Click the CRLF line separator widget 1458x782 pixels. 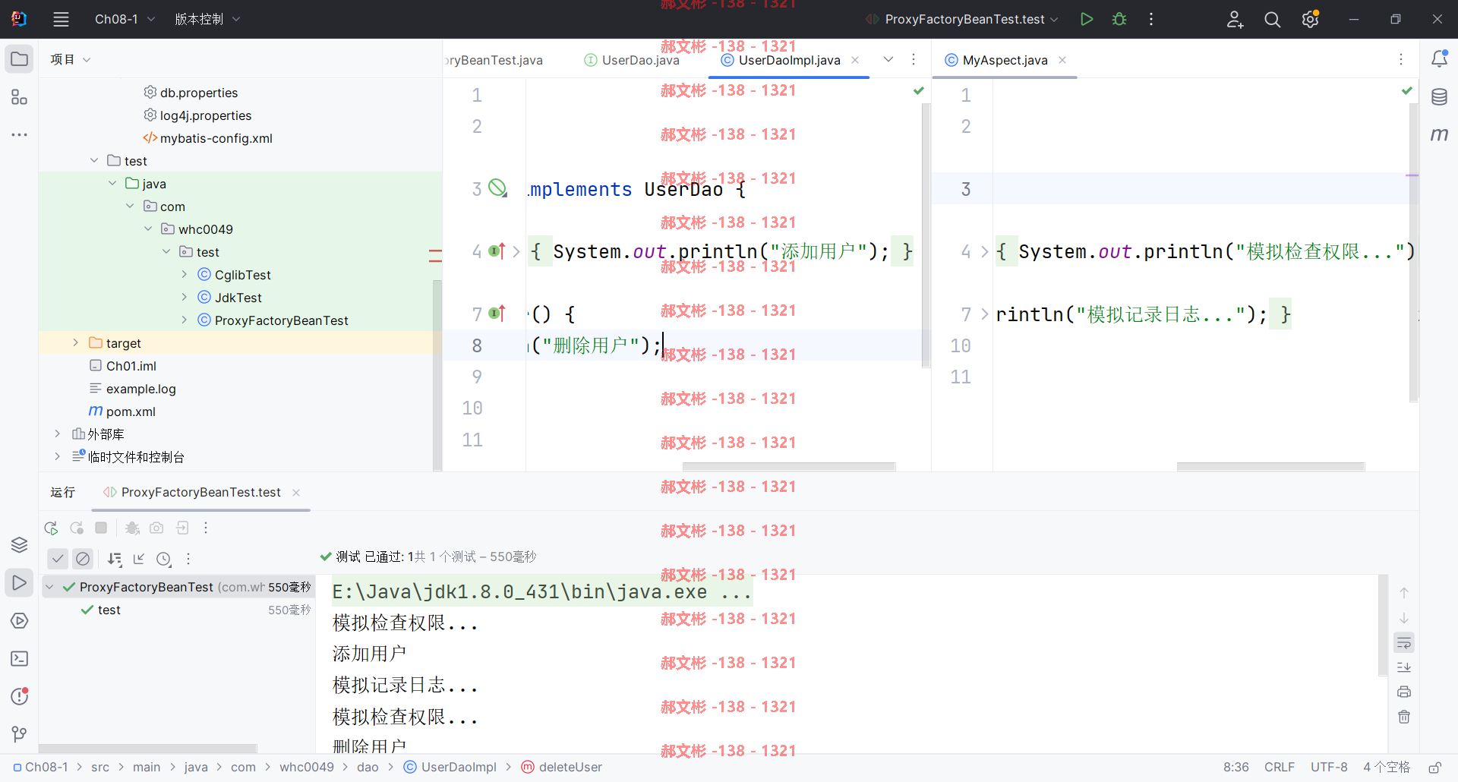1280,768
